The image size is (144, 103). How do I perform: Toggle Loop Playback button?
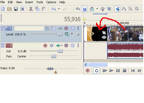tap(96, 71)
